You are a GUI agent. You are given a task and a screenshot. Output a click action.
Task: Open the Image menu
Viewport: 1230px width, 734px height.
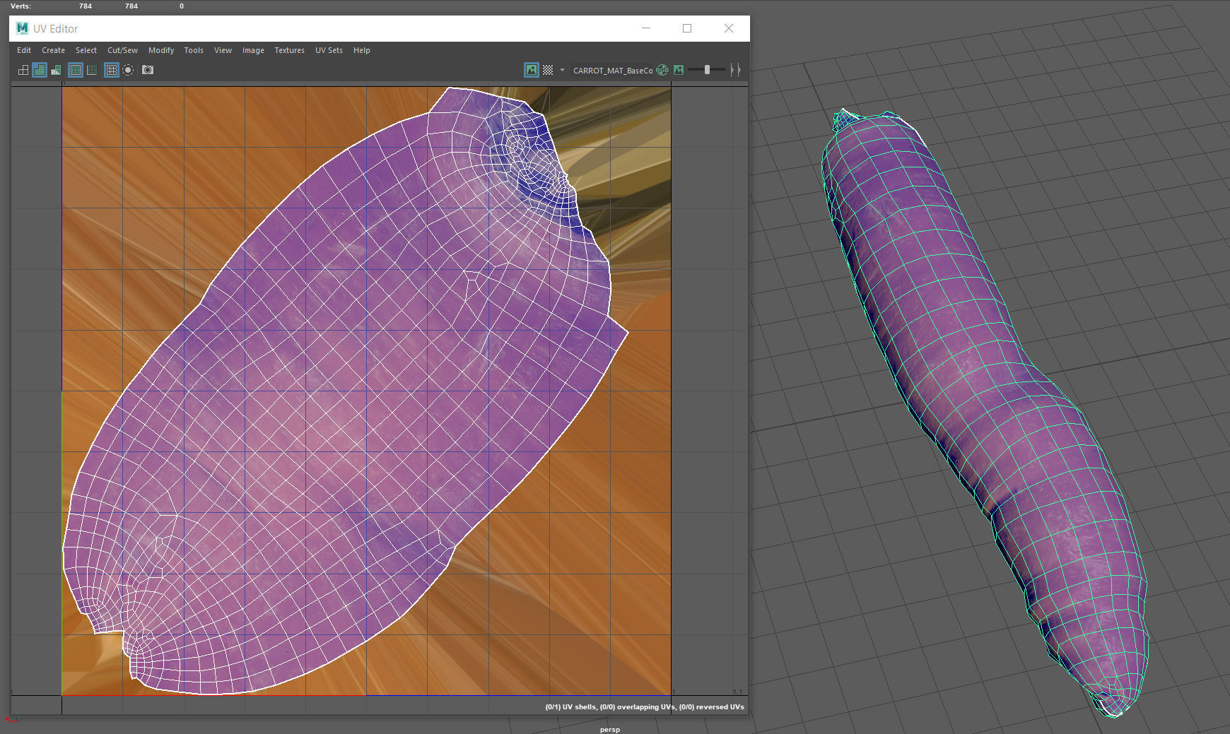(253, 50)
